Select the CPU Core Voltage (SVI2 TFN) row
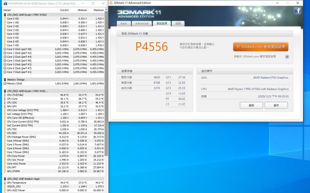Screen dimensions: 310x193 pos(53,110)
